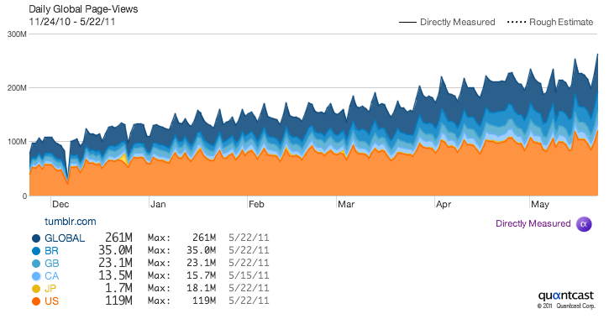Click the Daily Global Page-Views title
Viewport: 609px width, 319px height.
83,9
